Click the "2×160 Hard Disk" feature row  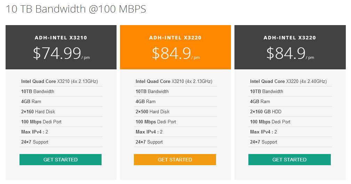coord(38,112)
